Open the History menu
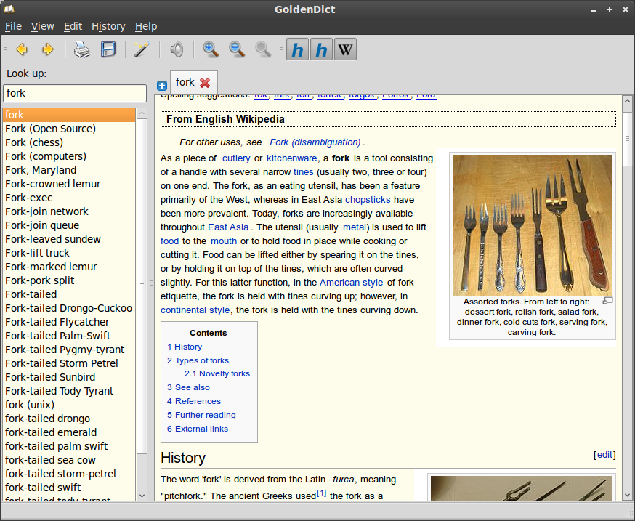 (108, 25)
